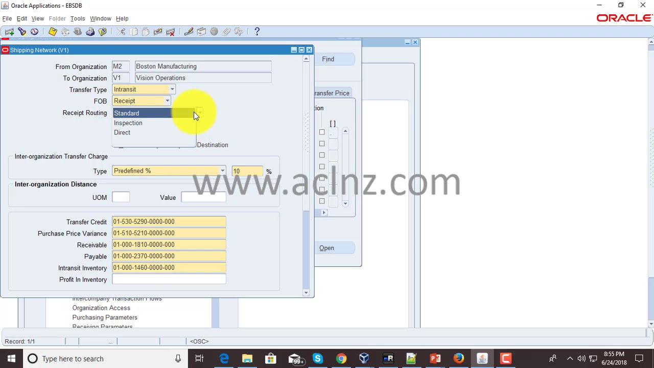Image resolution: width=654 pixels, height=368 pixels.
Task: Click the Find flashlight toolbar icon
Action: 22,32
